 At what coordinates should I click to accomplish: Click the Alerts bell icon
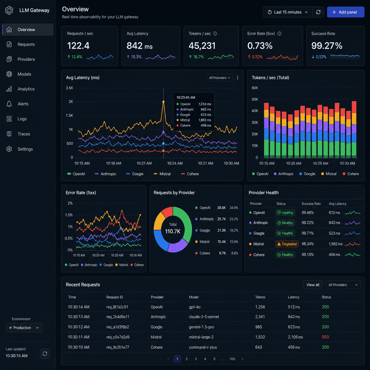pos(9,104)
